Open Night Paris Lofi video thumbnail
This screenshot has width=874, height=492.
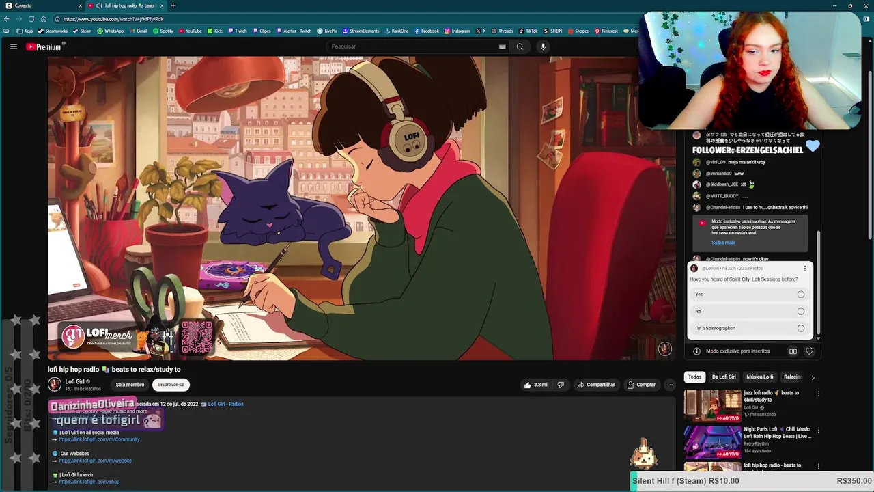[x=713, y=442]
